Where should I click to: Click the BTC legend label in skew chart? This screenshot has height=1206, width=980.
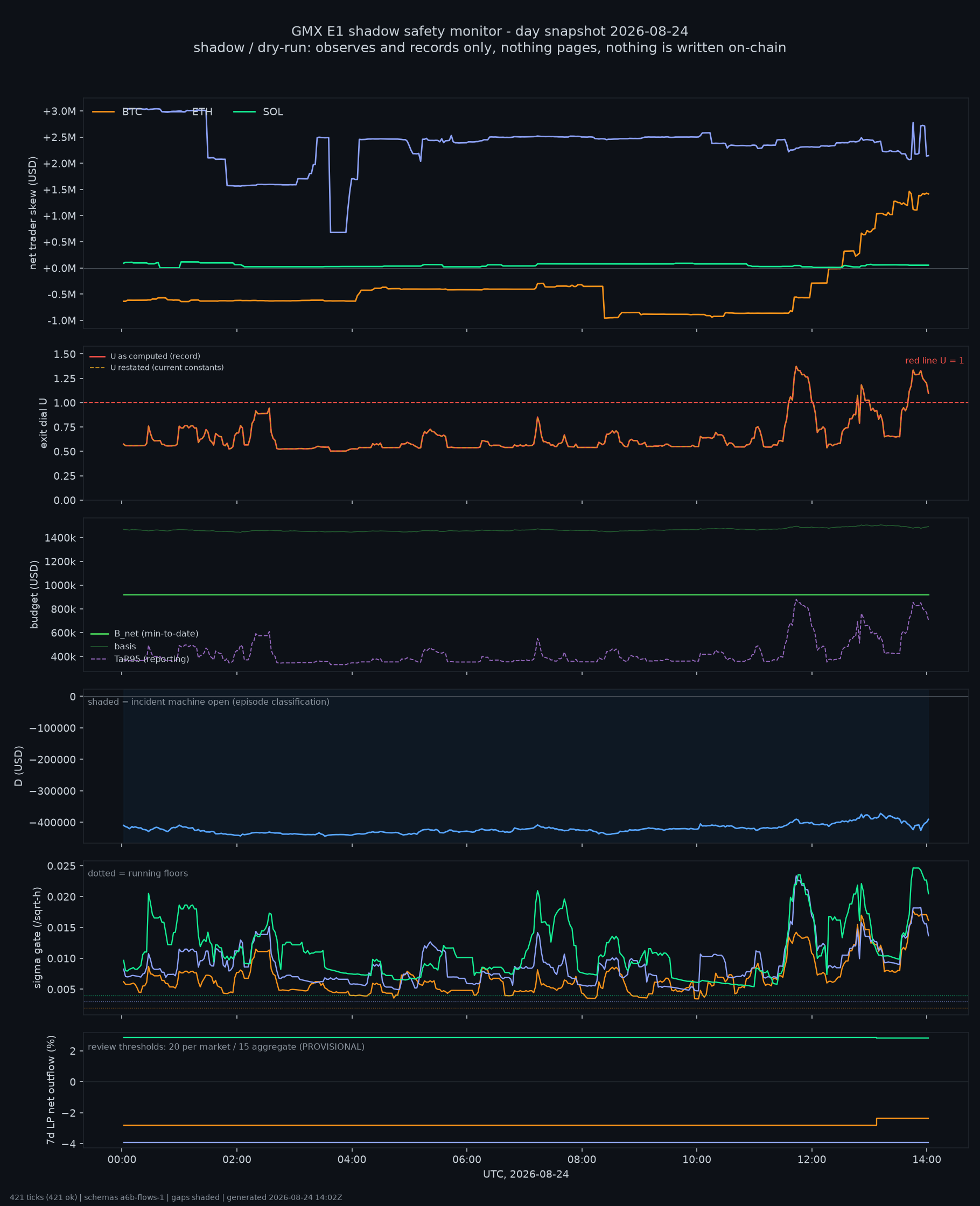point(132,112)
